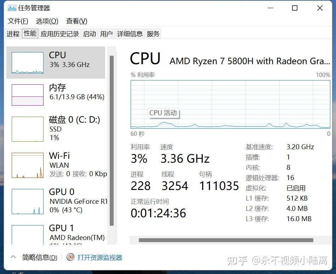Click the 插槽 value 1
This screenshot has height=274, width=336.
click(x=289, y=157)
